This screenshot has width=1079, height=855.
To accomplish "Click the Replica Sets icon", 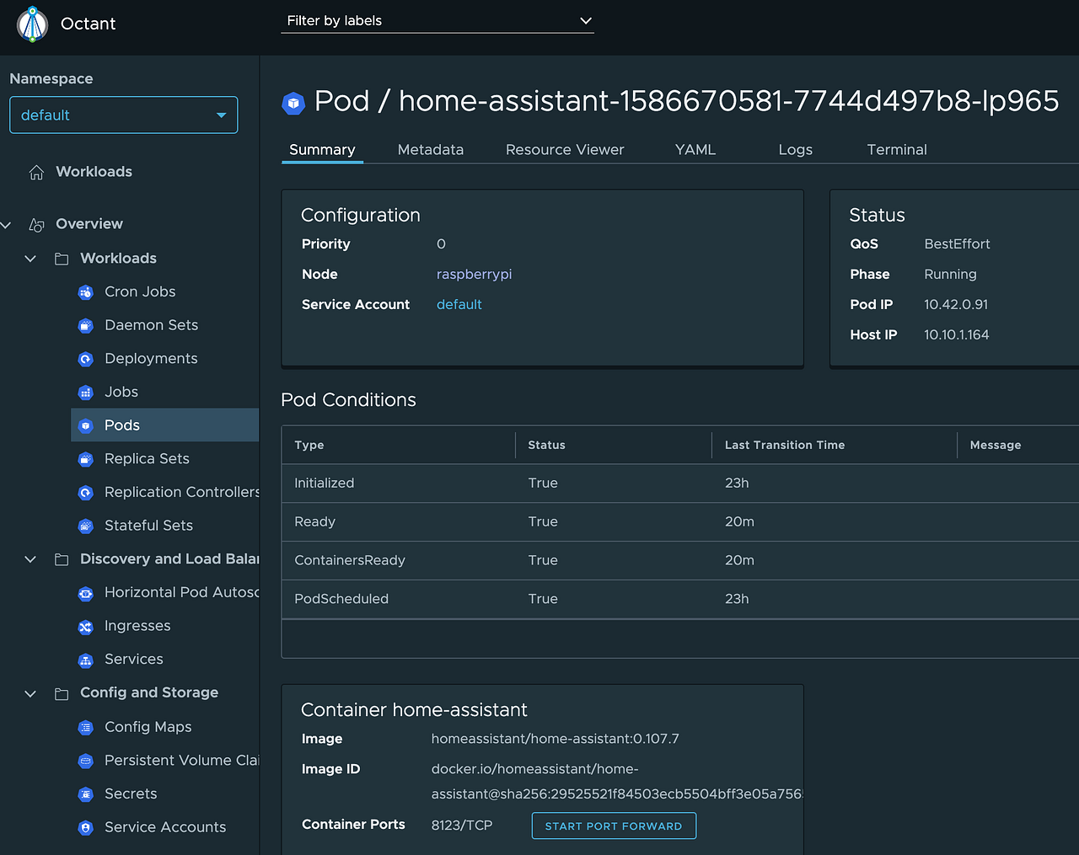I will 85,458.
